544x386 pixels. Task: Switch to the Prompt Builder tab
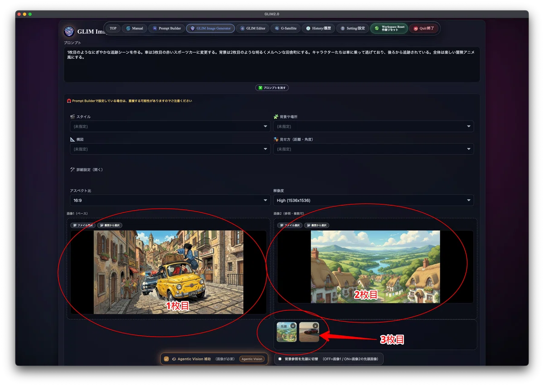(x=166, y=28)
